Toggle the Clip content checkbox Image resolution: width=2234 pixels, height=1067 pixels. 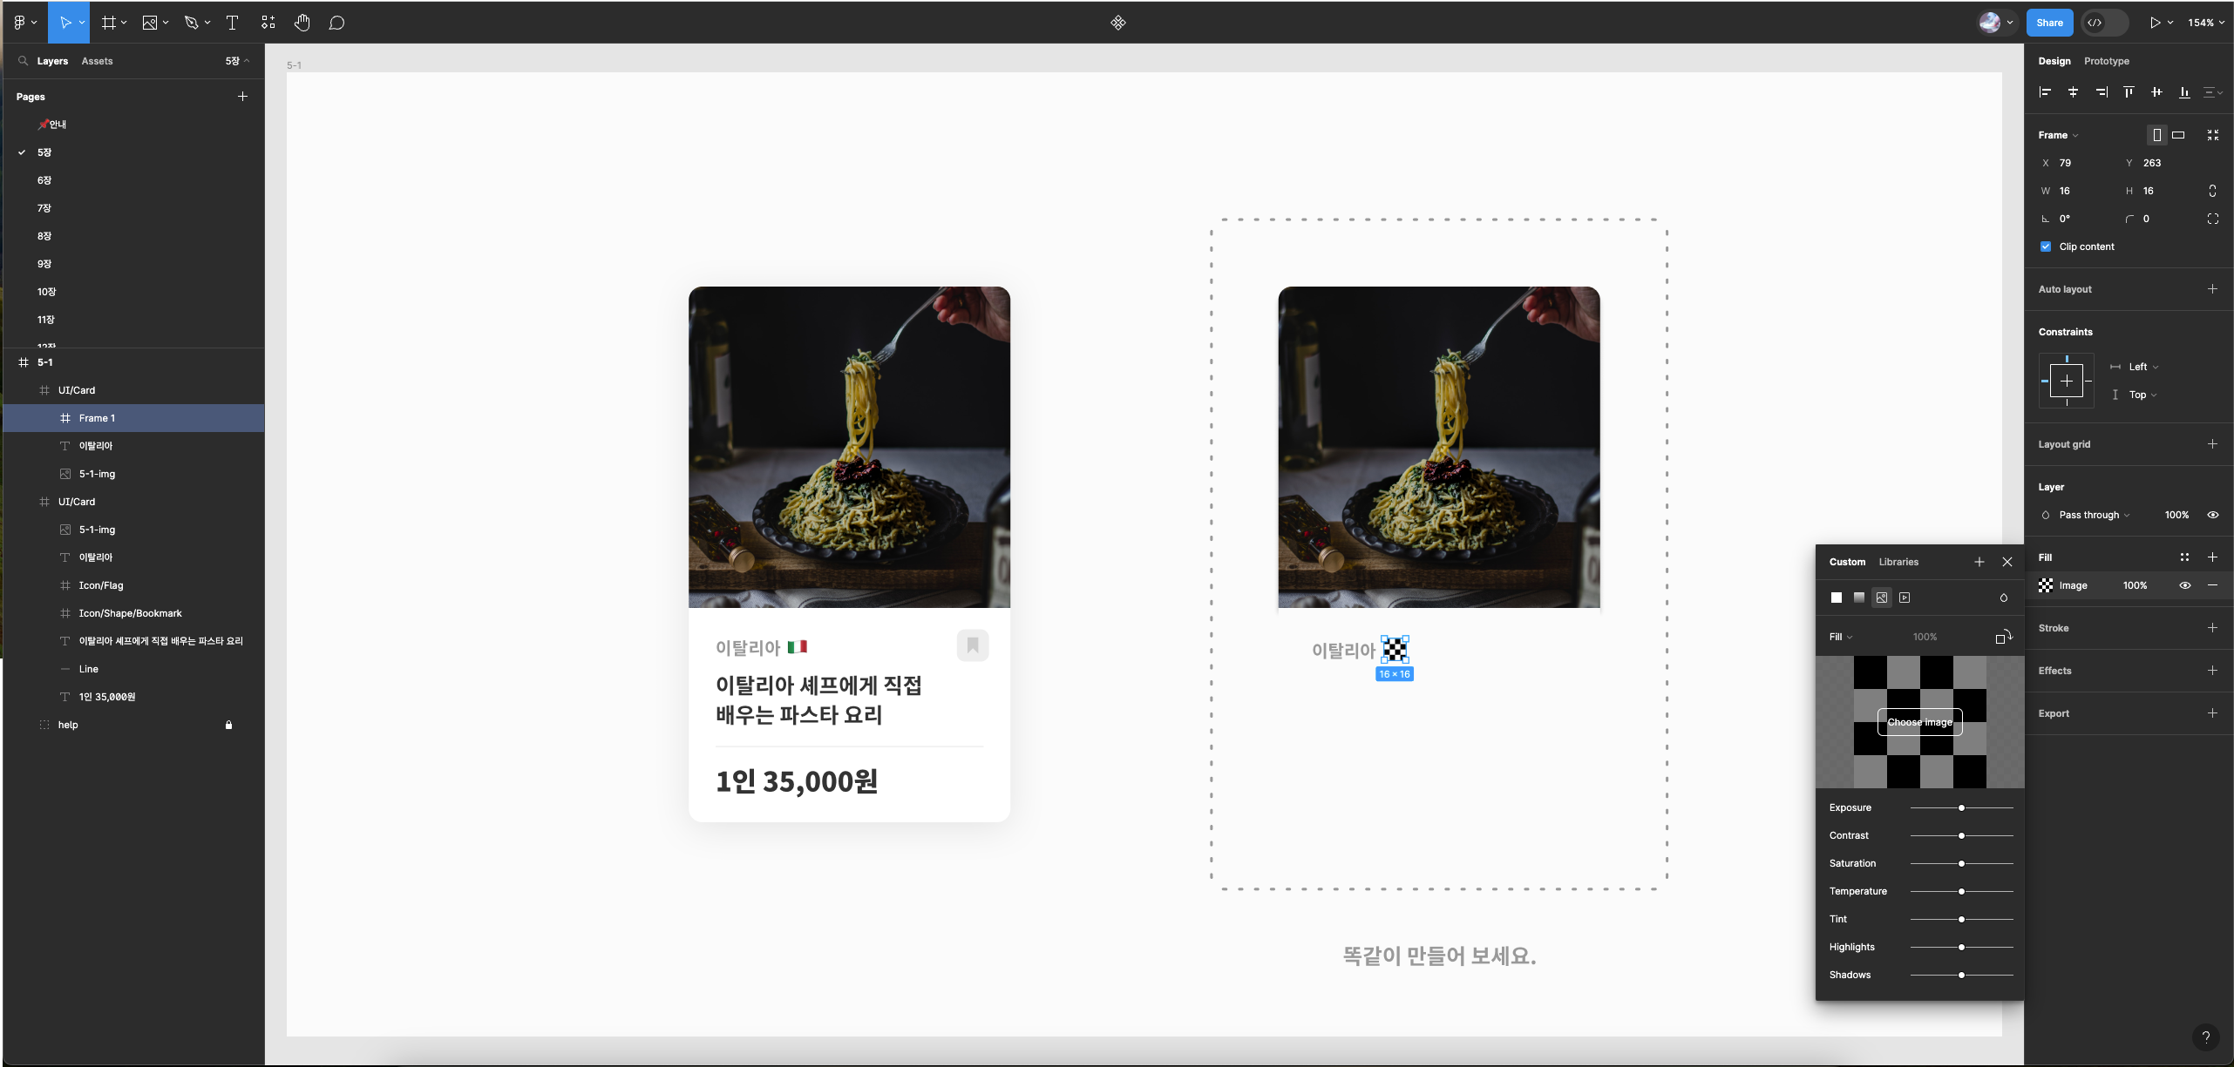(2046, 246)
